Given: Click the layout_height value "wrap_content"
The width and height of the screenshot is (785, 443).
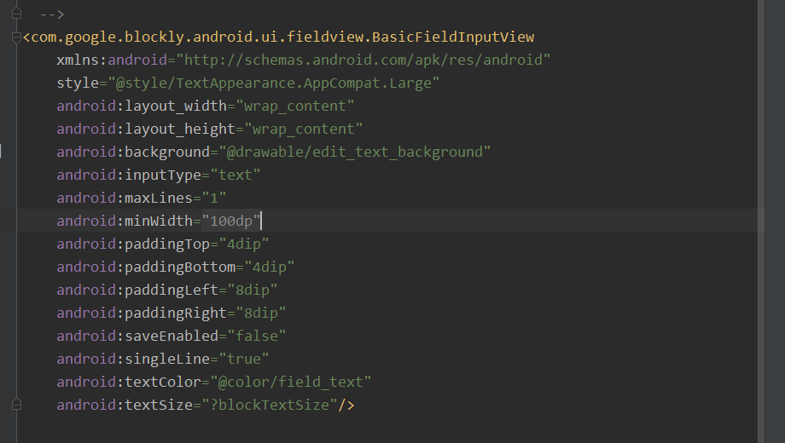Looking at the screenshot, I should click(304, 129).
